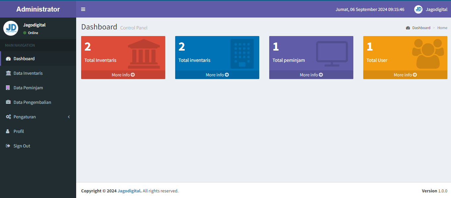This screenshot has height=198, width=451.
Task: Click the gears icon beside Pengaturan
Action: [8, 117]
